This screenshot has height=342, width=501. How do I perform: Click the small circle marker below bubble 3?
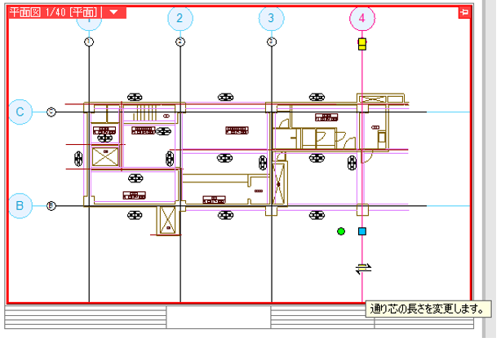coord(272,42)
